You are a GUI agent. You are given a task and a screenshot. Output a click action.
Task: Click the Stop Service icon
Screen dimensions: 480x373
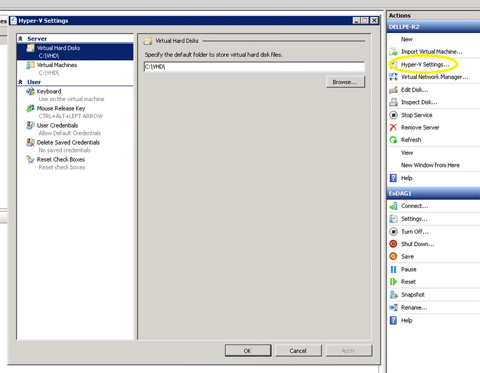click(393, 115)
